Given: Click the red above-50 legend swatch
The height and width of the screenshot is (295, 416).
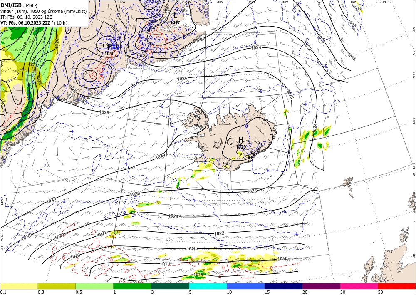Looking at the screenshot, I should pyautogui.click(x=397, y=286).
